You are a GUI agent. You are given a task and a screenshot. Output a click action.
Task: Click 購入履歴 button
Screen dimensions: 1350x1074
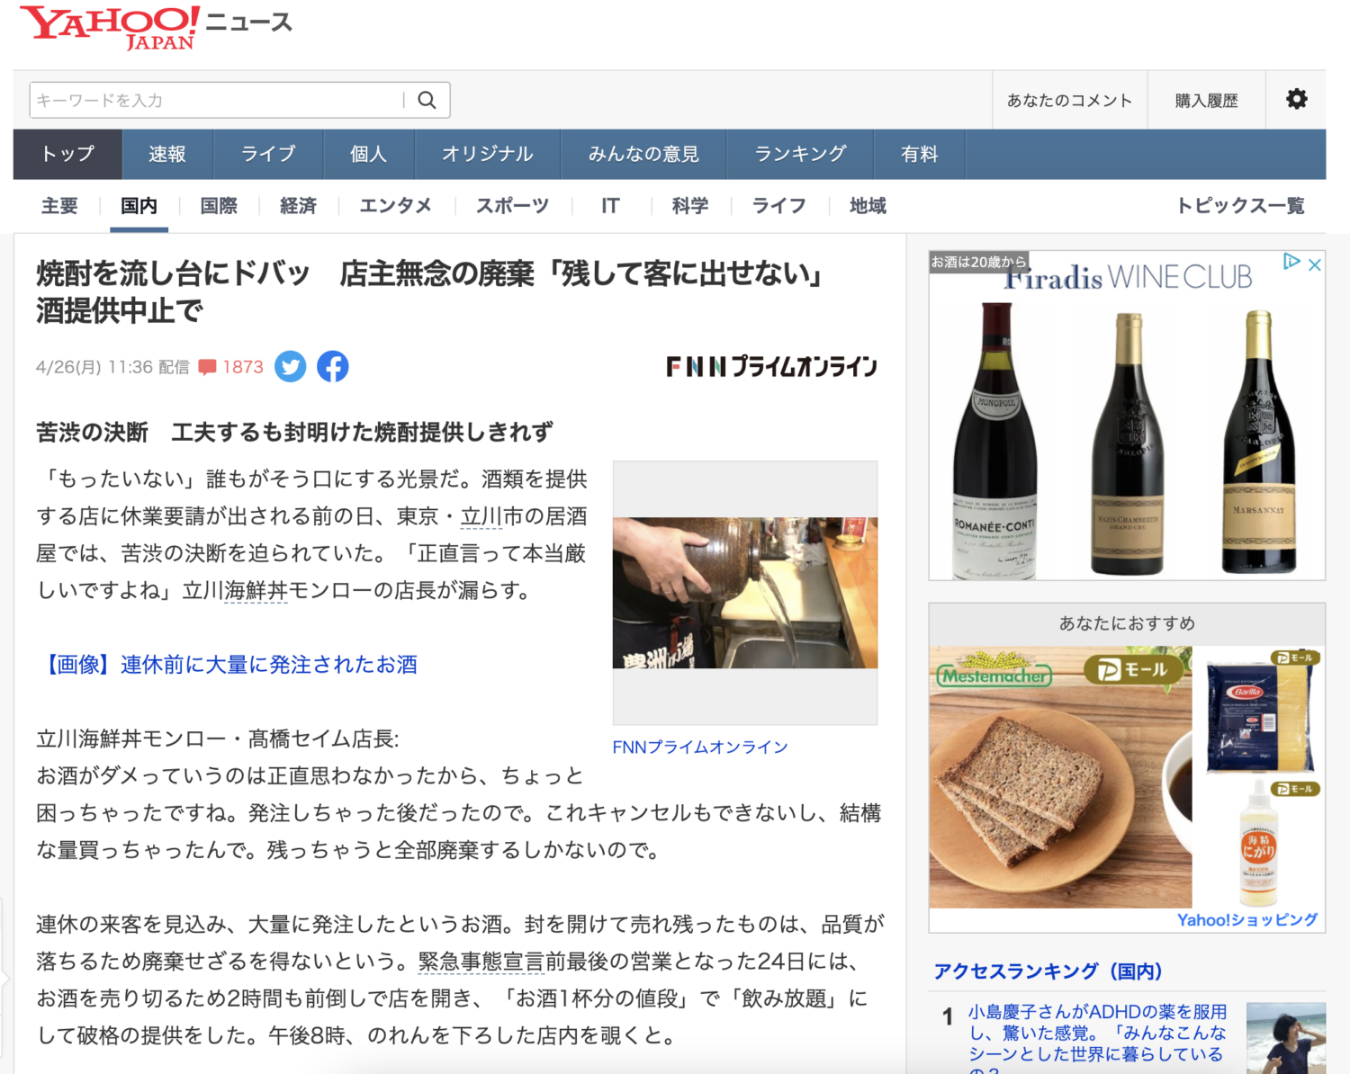[1206, 100]
